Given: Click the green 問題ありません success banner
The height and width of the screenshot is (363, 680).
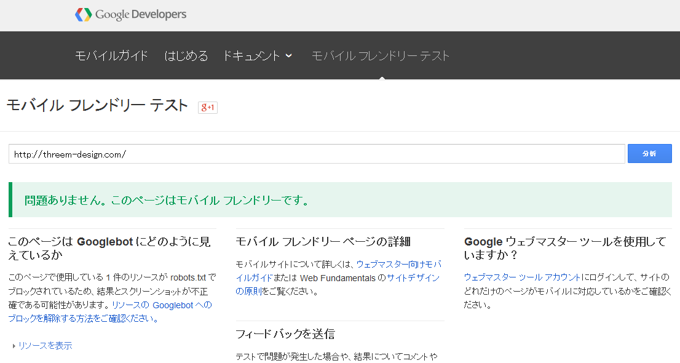Looking at the screenshot, I should tap(340, 199).
